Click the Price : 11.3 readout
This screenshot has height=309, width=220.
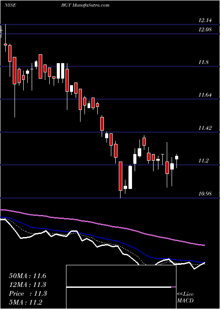coord(28,294)
